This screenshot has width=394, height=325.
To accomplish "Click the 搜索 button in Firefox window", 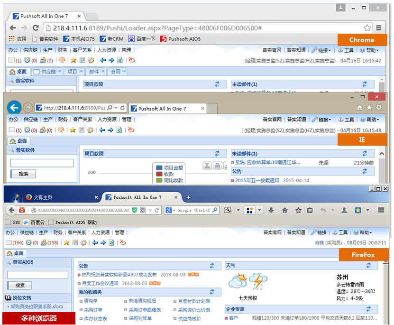I will pos(20,285).
